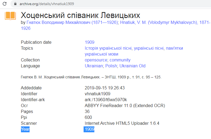
Task: Click the ark:/13960/t6wx5970k identifier value
Action: [x=106, y=100]
